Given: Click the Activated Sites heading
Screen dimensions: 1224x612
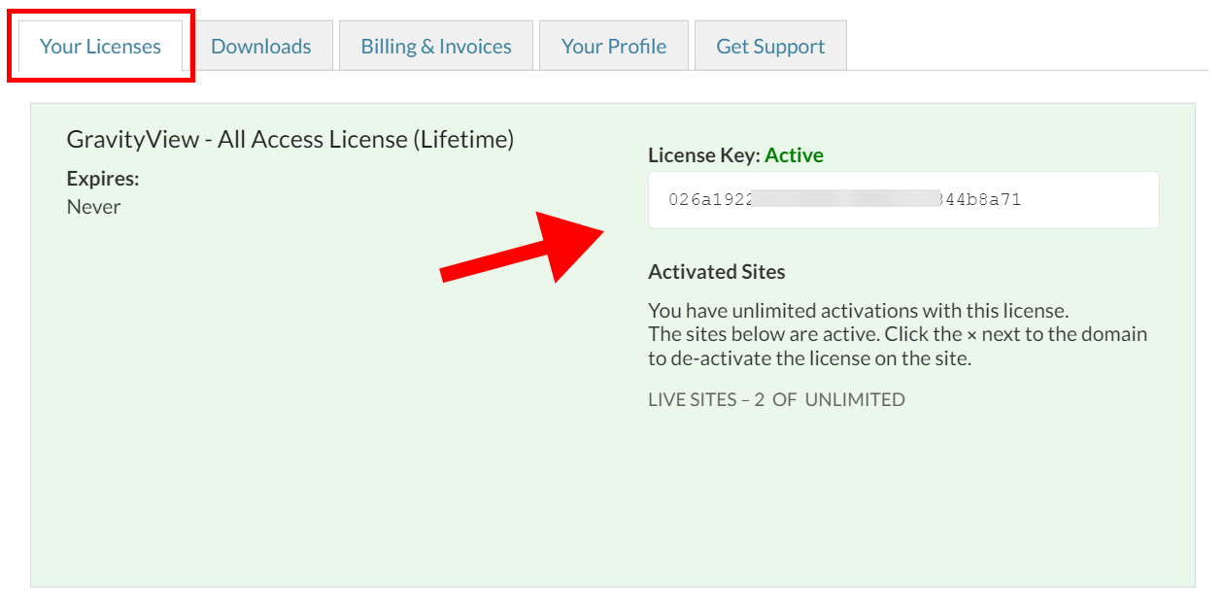Looking at the screenshot, I should point(717,272).
